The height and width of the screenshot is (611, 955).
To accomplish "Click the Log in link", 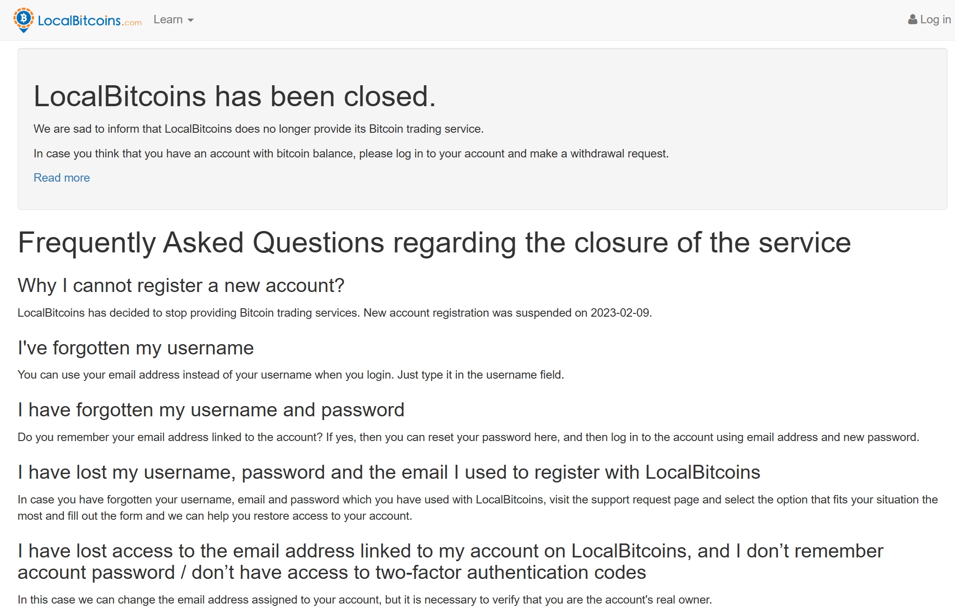I will point(934,19).
